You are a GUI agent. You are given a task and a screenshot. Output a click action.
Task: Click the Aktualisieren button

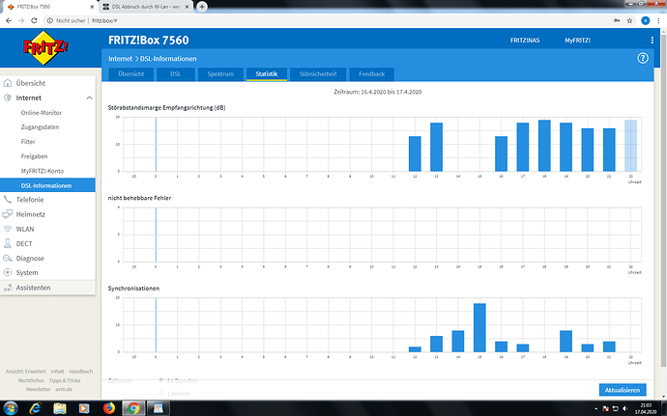coord(623,390)
